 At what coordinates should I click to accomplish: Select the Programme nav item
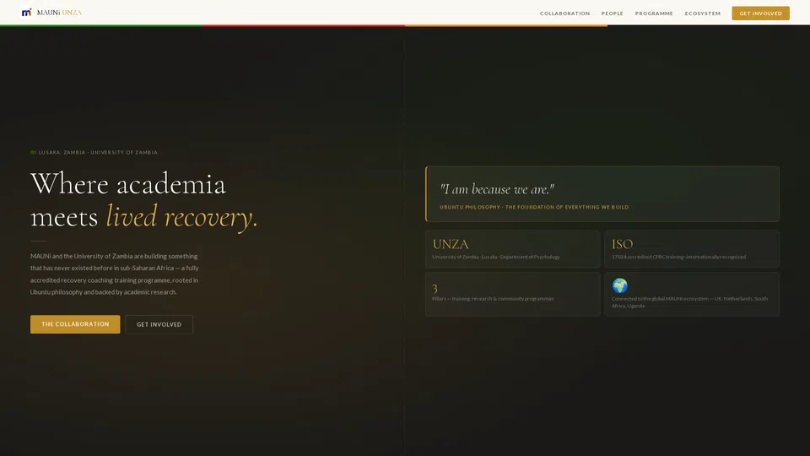click(x=654, y=14)
